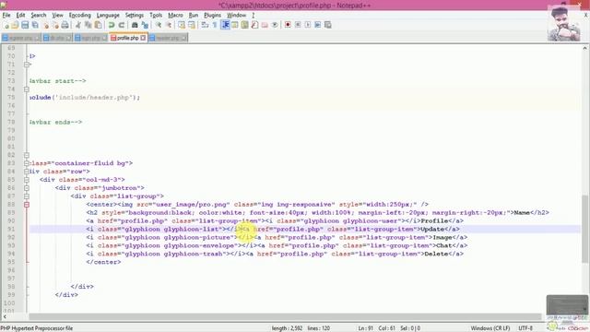Click the Zoom Out toolbar icon
This screenshot has width=590, height=332.
point(169,25)
